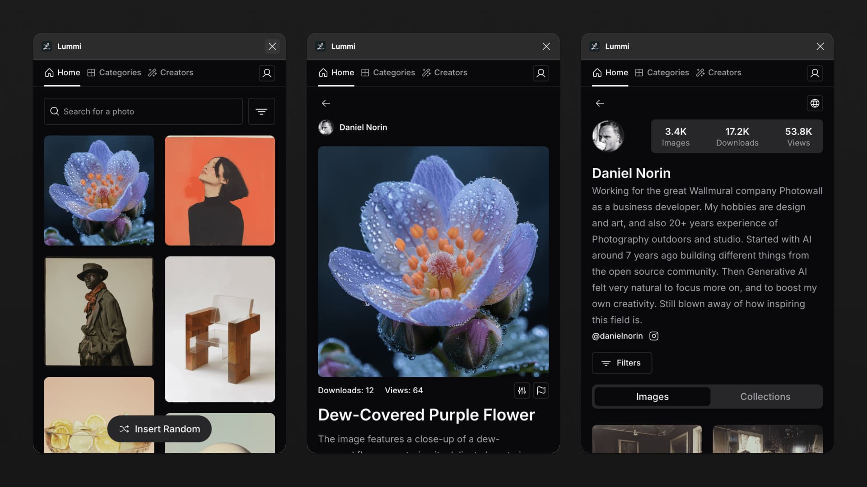Viewport: 867px width, 487px height.
Task: Open the globe website icon on the profile
Action: point(815,103)
